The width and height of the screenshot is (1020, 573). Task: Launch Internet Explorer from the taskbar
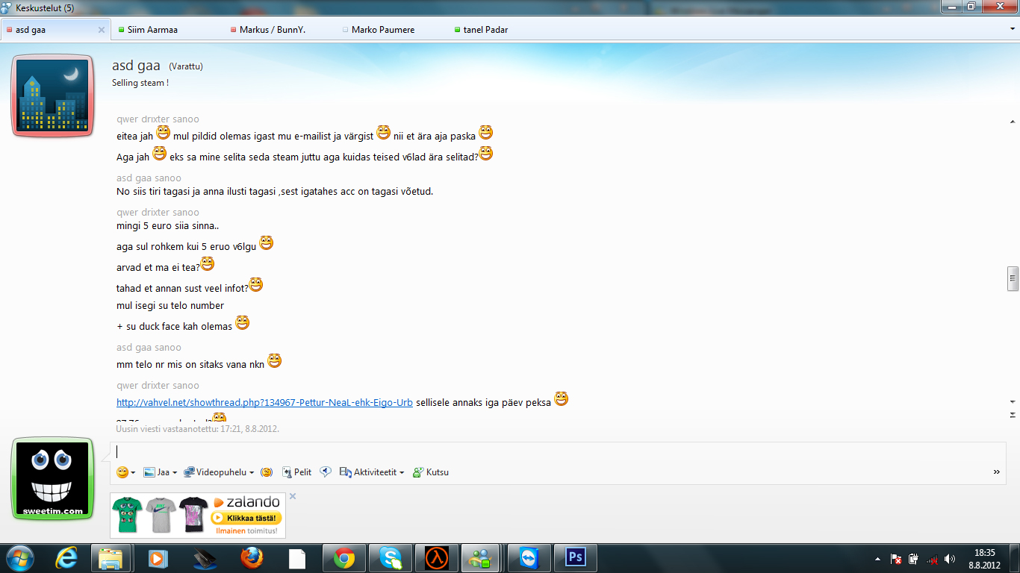click(66, 558)
